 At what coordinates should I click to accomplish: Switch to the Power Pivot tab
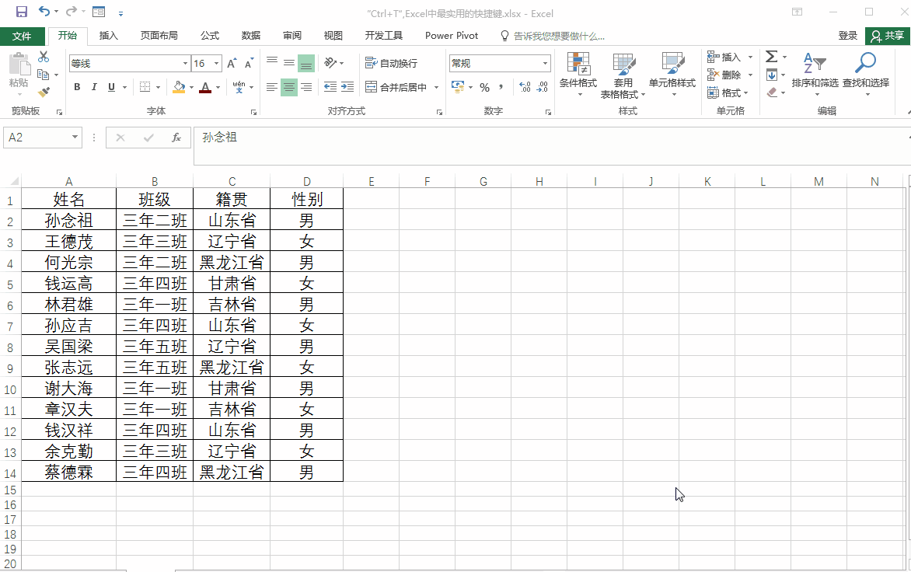point(452,36)
